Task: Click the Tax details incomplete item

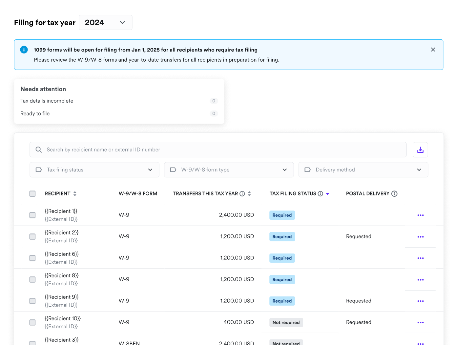Action: 47,101
